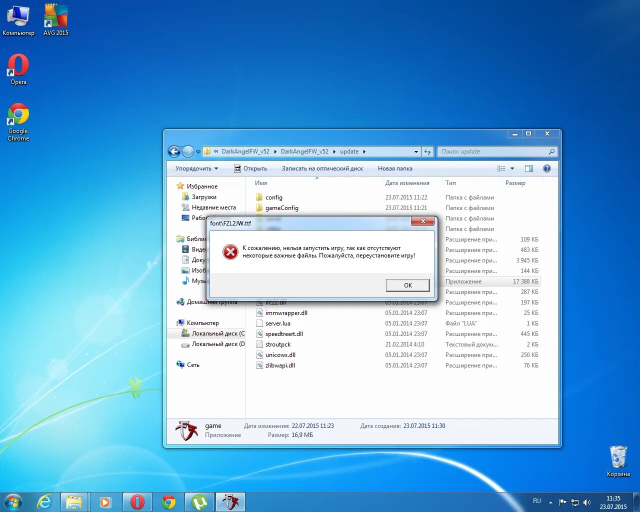Open the media player taskbar icon

[105, 502]
